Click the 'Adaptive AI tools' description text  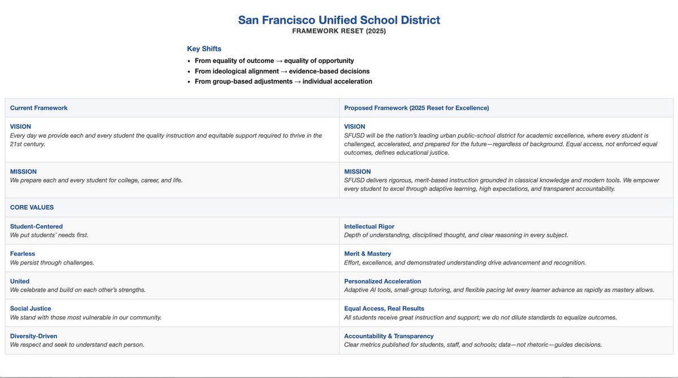coord(499,290)
